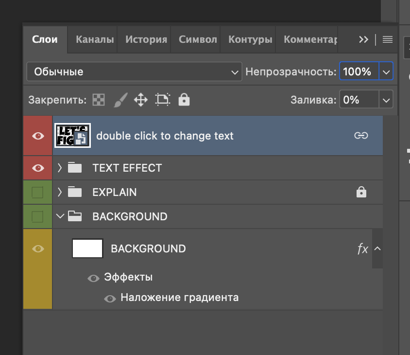Collapse the BACKGROUND group

pos(60,216)
